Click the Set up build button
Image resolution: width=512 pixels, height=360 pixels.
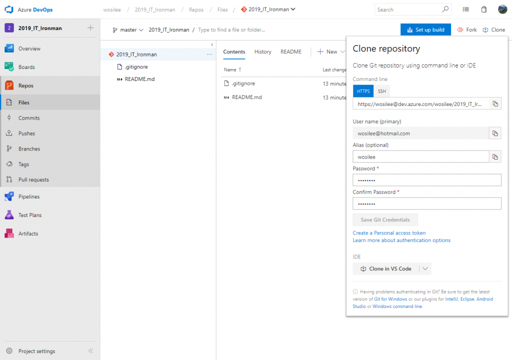(425, 29)
